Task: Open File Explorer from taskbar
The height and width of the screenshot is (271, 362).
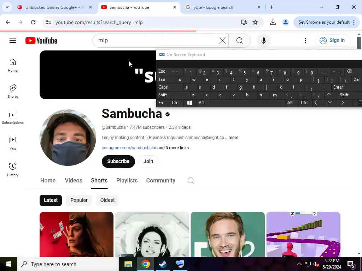Action: [128, 264]
